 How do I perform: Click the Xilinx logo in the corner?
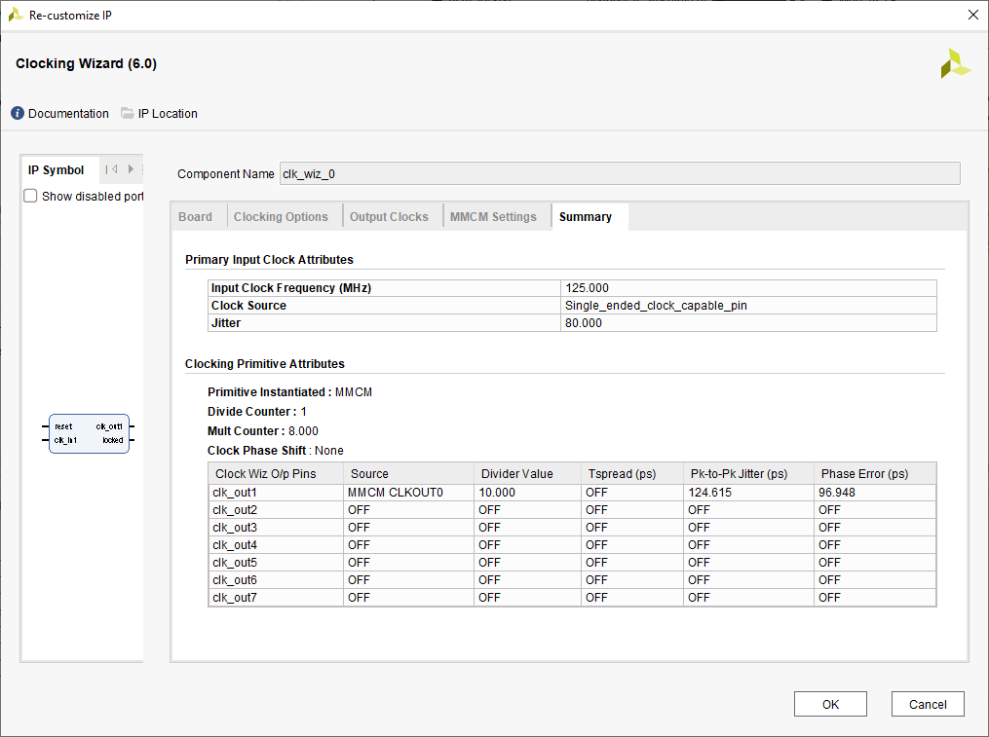pyautogui.click(x=955, y=63)
